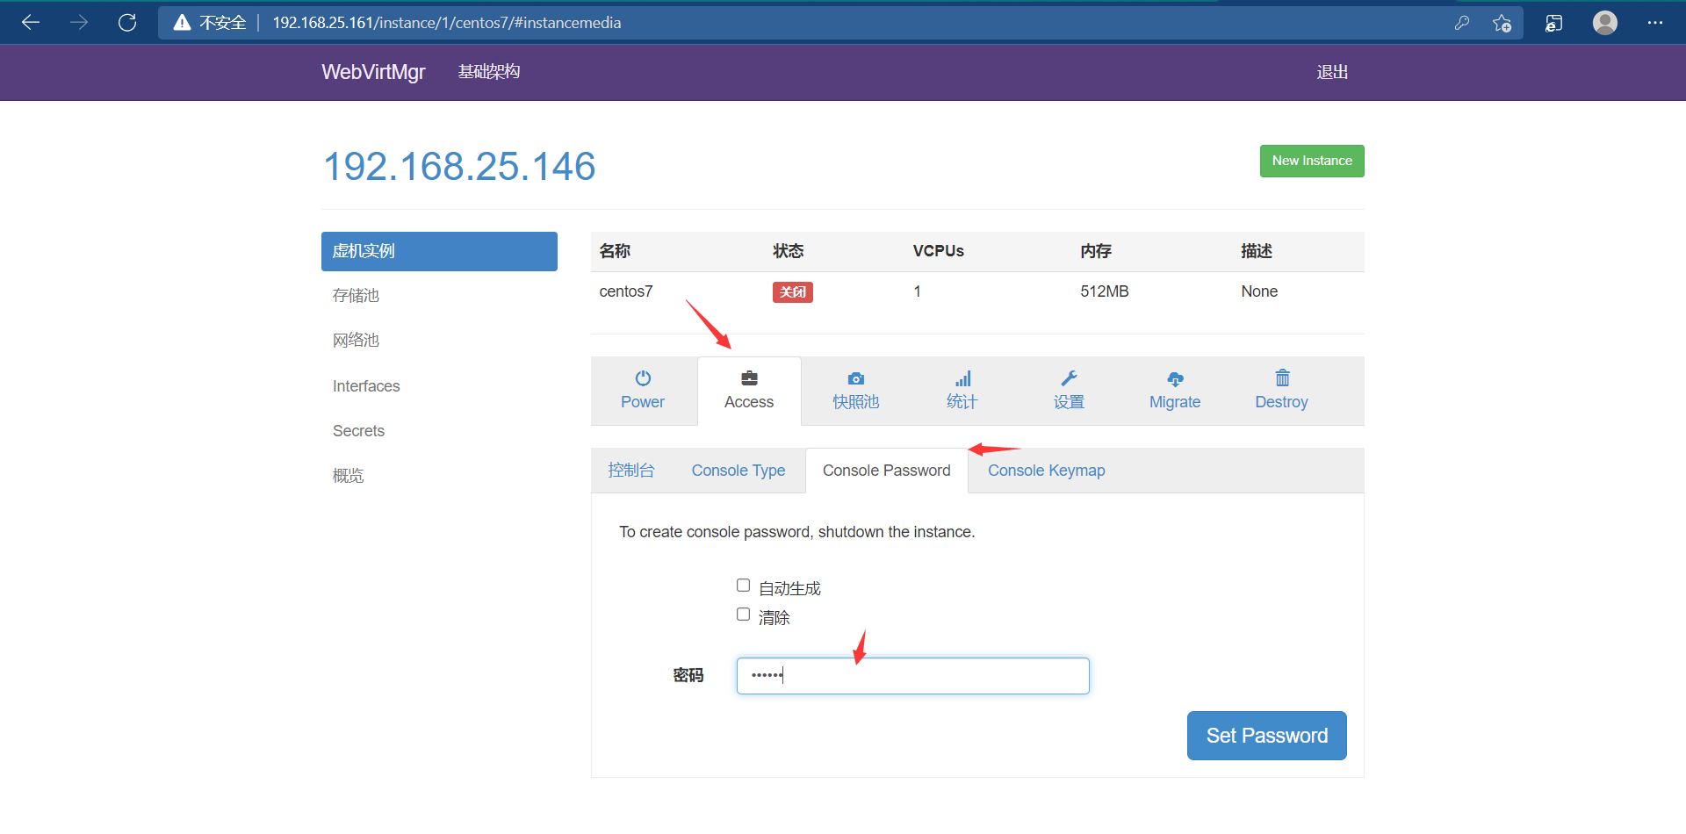This screenshot has height=834, width=1686.
Task: Click the settings wrench icon
Action: pyautogui.click(x=1069, y=378)
